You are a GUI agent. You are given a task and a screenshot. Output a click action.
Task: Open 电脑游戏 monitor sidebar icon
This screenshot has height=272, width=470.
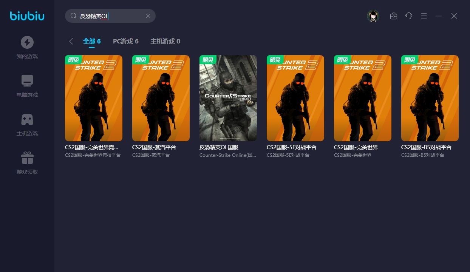pos(27,81)
